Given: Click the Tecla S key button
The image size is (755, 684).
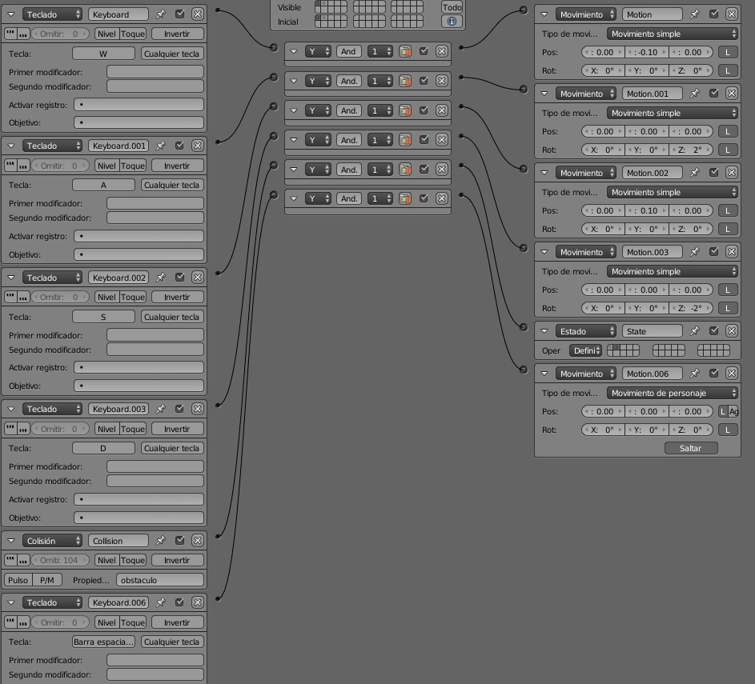Looking at the screenshot, I should (x=103, y=317).
